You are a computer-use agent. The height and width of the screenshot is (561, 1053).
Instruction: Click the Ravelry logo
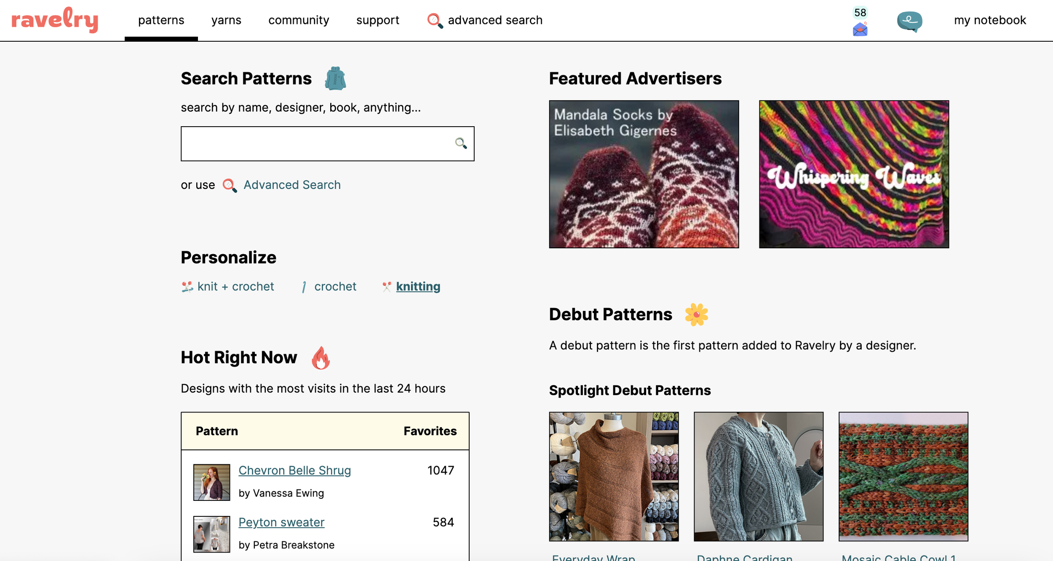[x=55, y=20]
